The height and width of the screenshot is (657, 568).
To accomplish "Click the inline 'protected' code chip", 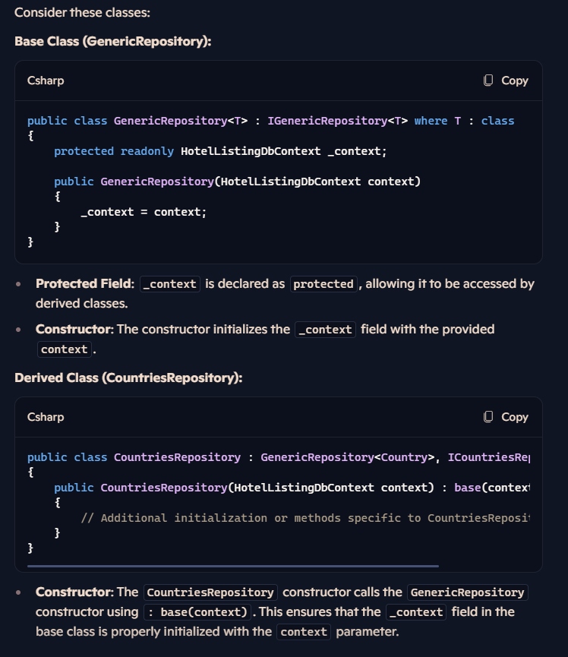I will (323, 284).
